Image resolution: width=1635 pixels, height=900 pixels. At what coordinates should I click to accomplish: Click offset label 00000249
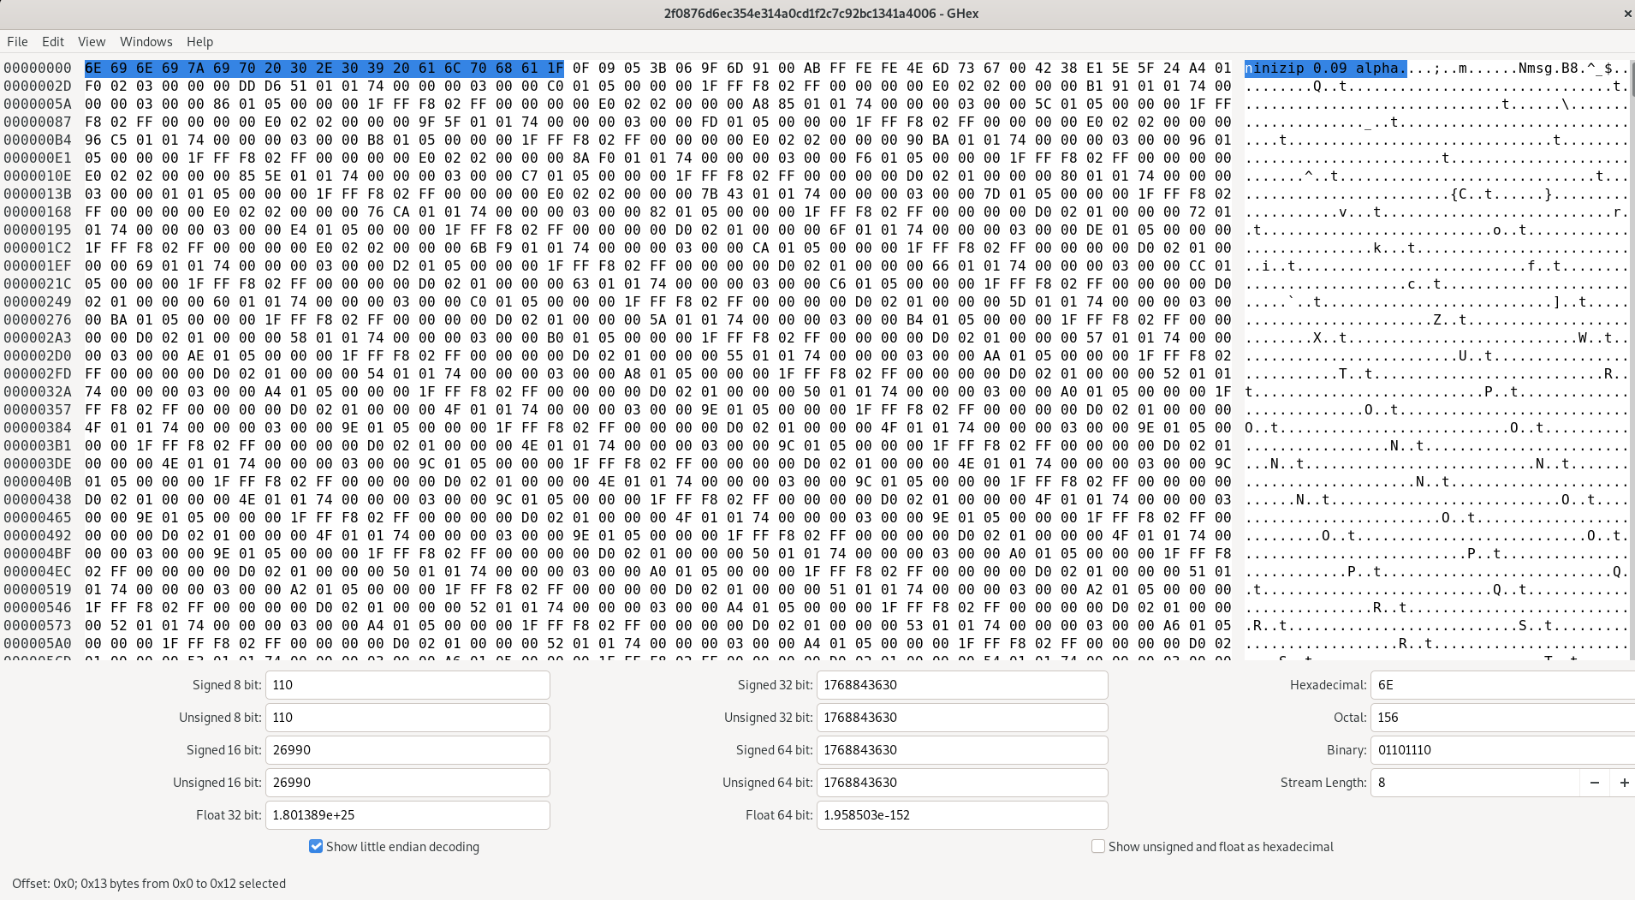[38, 301]
